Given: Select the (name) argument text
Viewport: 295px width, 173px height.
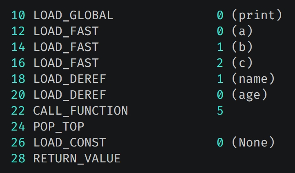Looking at the screenshot, I should click(x=253, y=79).
